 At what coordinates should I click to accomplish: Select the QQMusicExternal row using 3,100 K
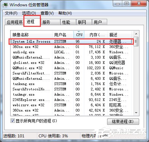click(x=71, y=57)
